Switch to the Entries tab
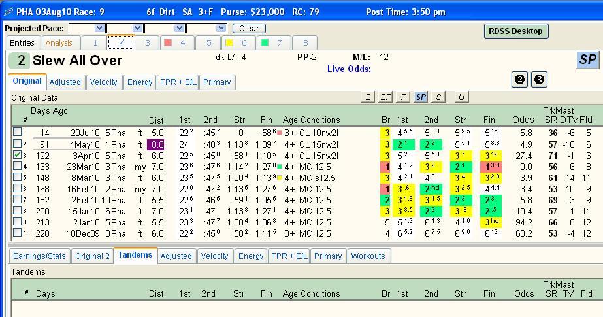The width and height of the screenshot is (603, 317). pos(22,42)
